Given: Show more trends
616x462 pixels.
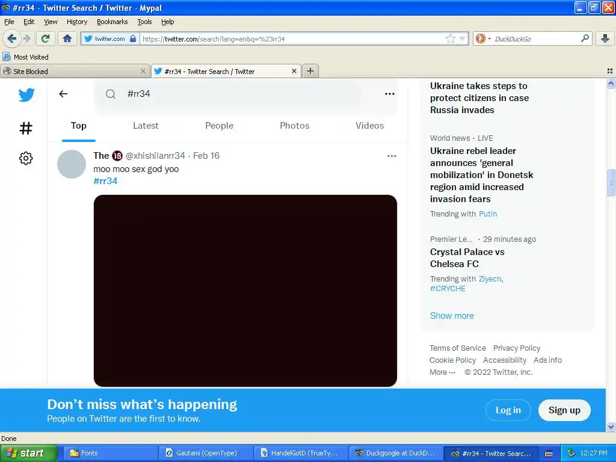Looking at the screenshot, I should point(452,315).
